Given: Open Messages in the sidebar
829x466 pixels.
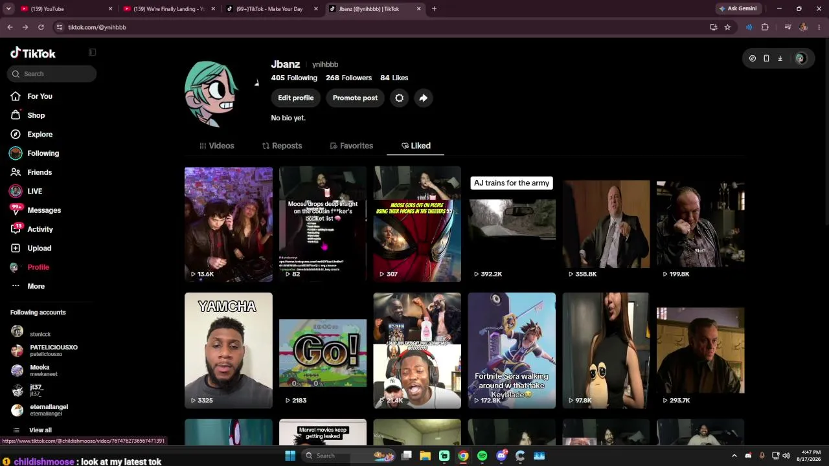Looking at the screenshot, I should (44, 210).
